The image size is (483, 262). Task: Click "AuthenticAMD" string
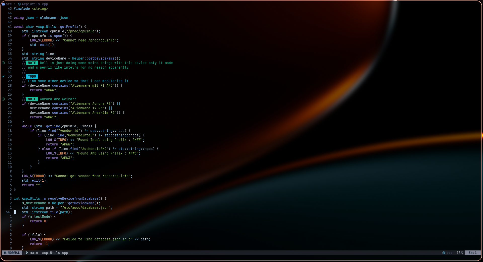click(94, 149)
